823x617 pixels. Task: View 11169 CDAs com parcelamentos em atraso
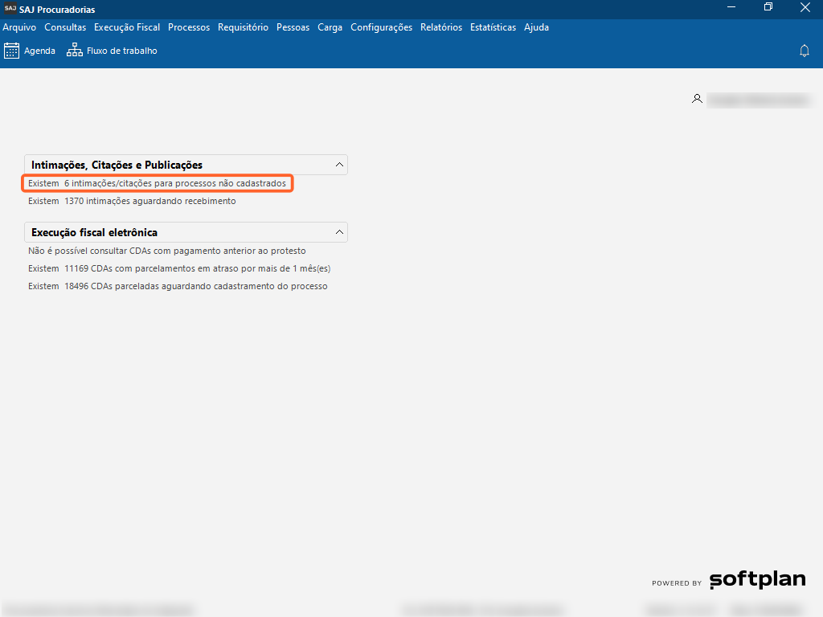(x=179, y=268)
